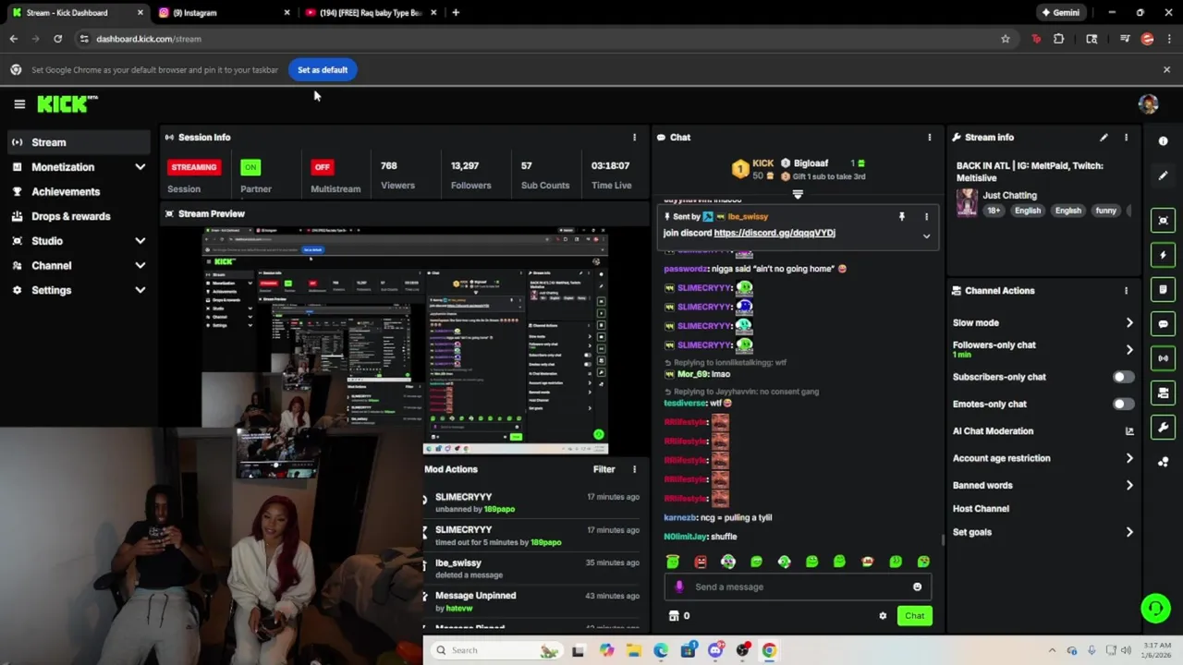Click the pencil icon in right sidebar
The height and width of the screenshot is (665, 1183).
(x=1163, y=175)
